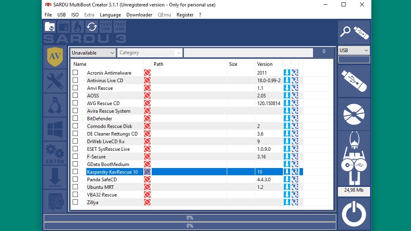411x231 pixels.
Task: Open web link icon for Zillya
Action: coord(295,202)
